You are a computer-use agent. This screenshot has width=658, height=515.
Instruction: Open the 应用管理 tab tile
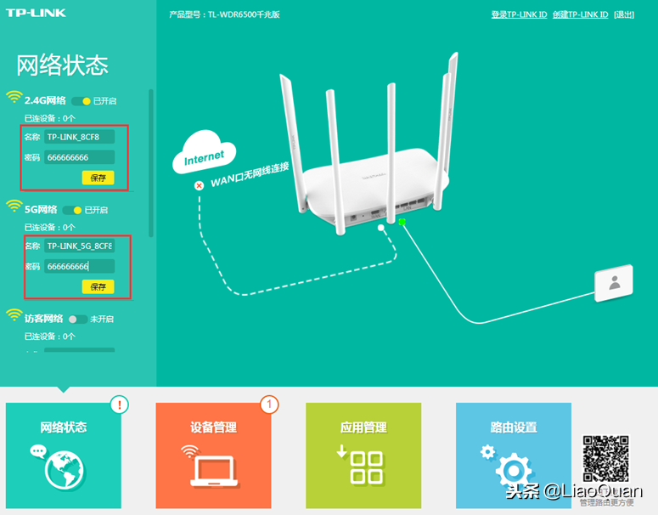point(363,447)
